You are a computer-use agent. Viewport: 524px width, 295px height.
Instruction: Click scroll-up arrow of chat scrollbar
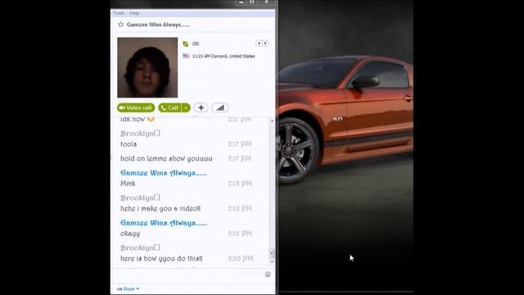[x=272, y=120]
